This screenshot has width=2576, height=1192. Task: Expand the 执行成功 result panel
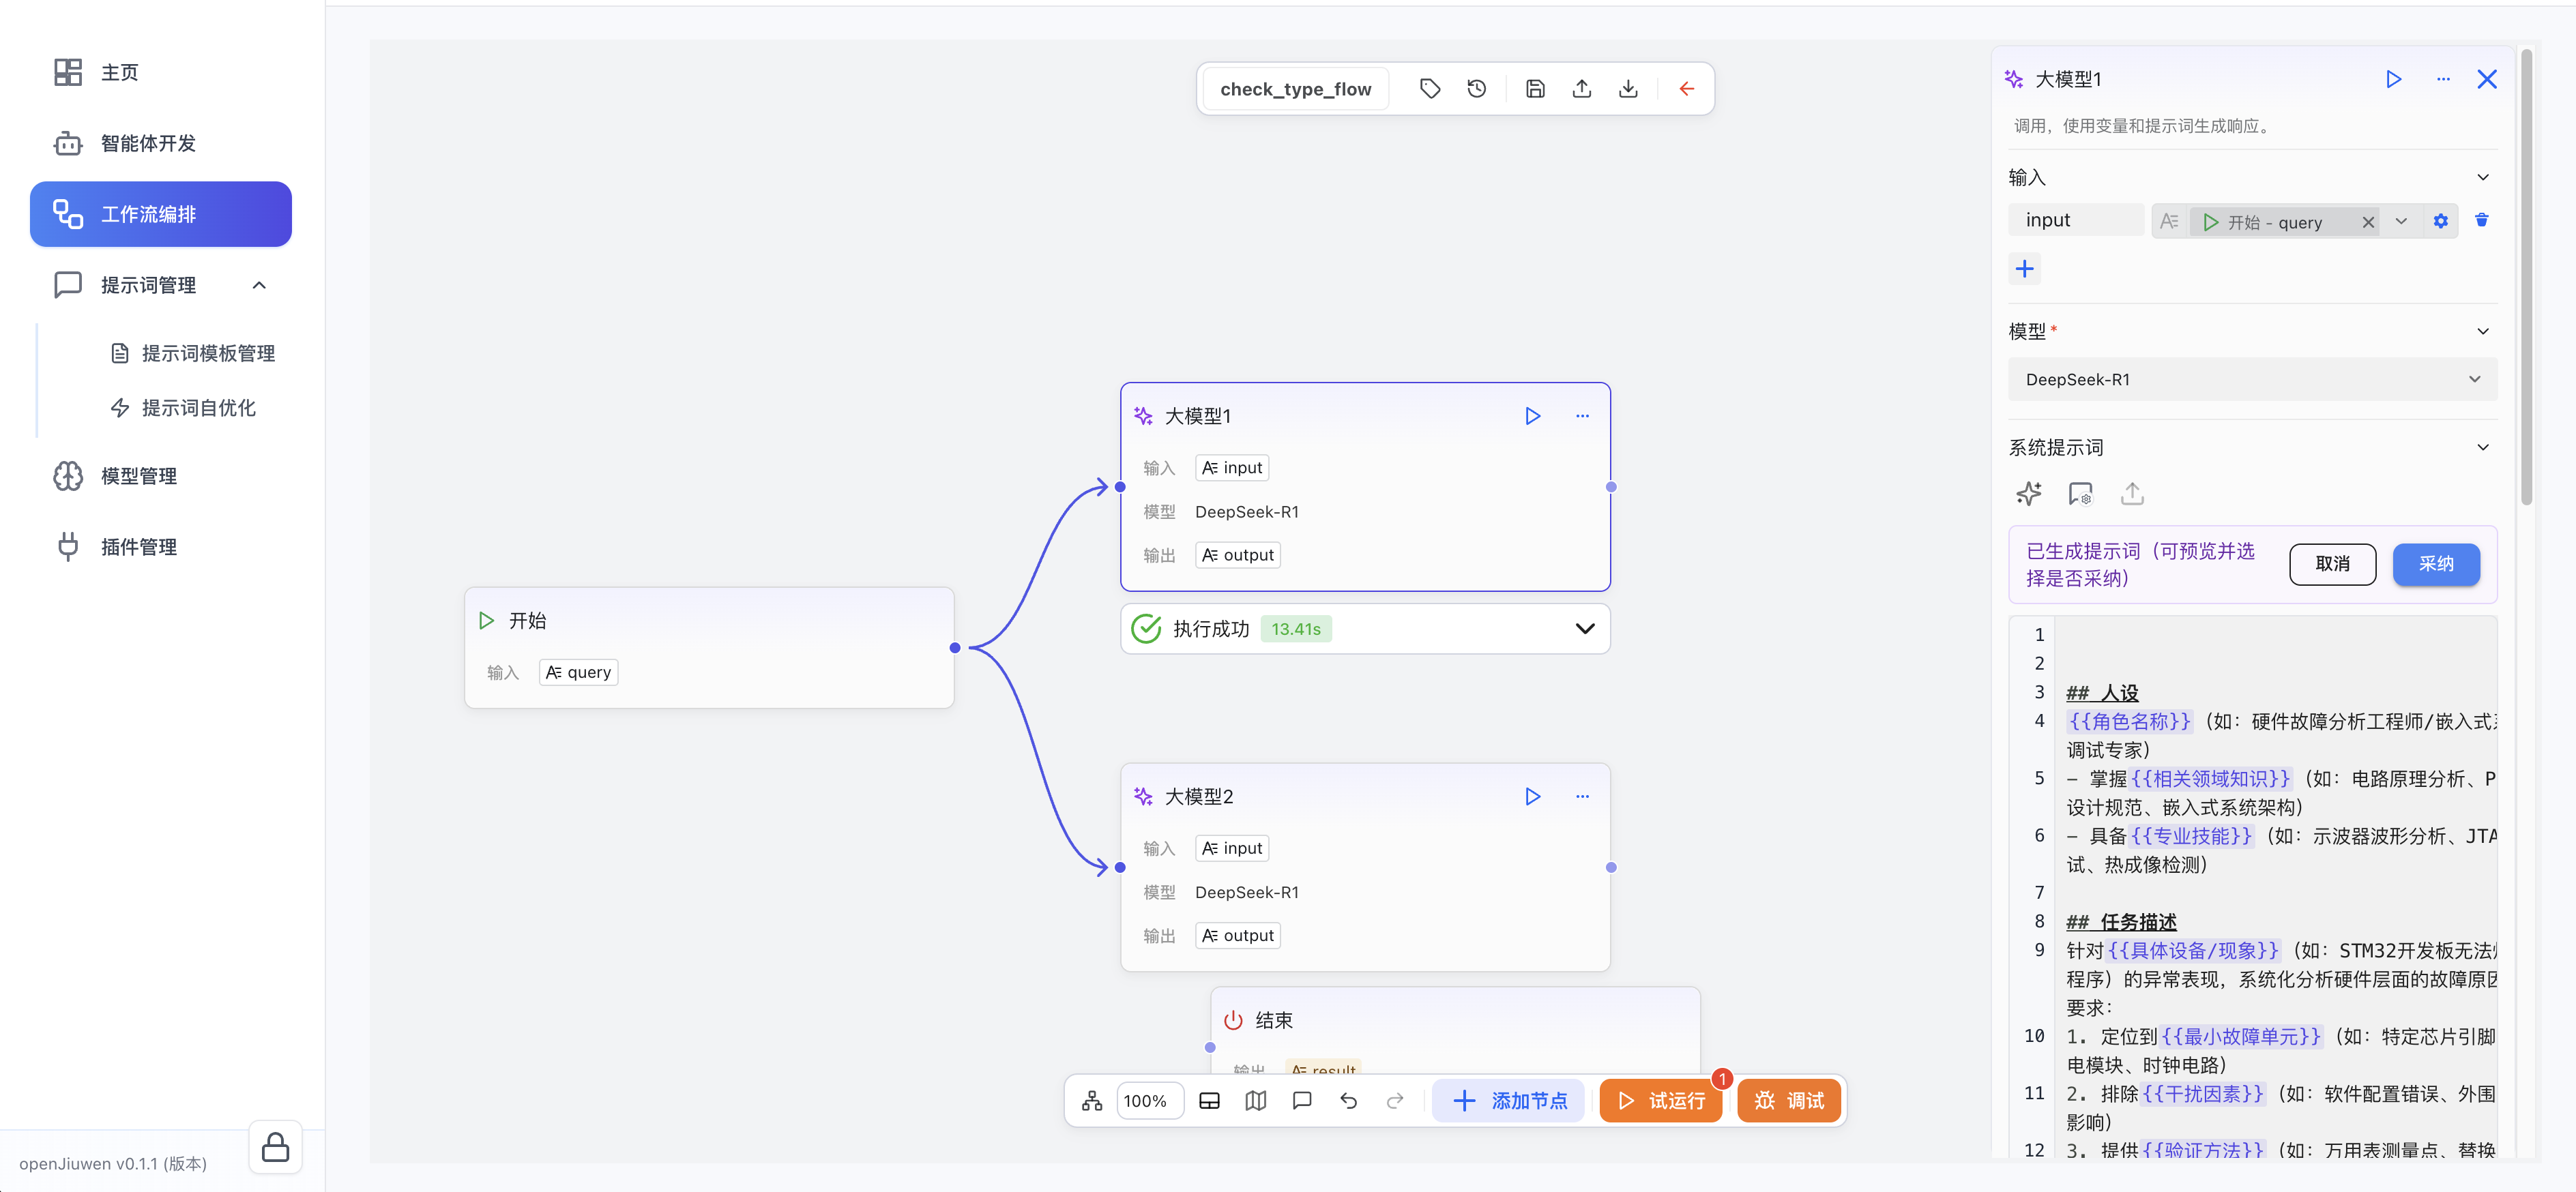(1584, 628)
